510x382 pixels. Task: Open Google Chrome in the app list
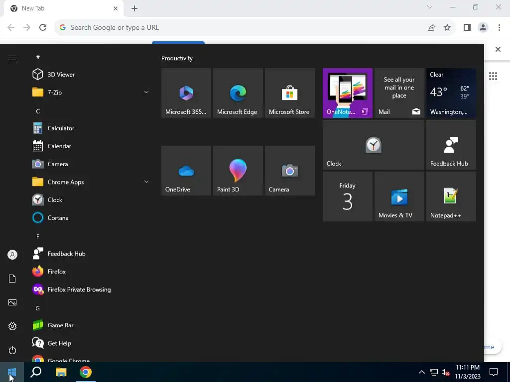point(91,358)
